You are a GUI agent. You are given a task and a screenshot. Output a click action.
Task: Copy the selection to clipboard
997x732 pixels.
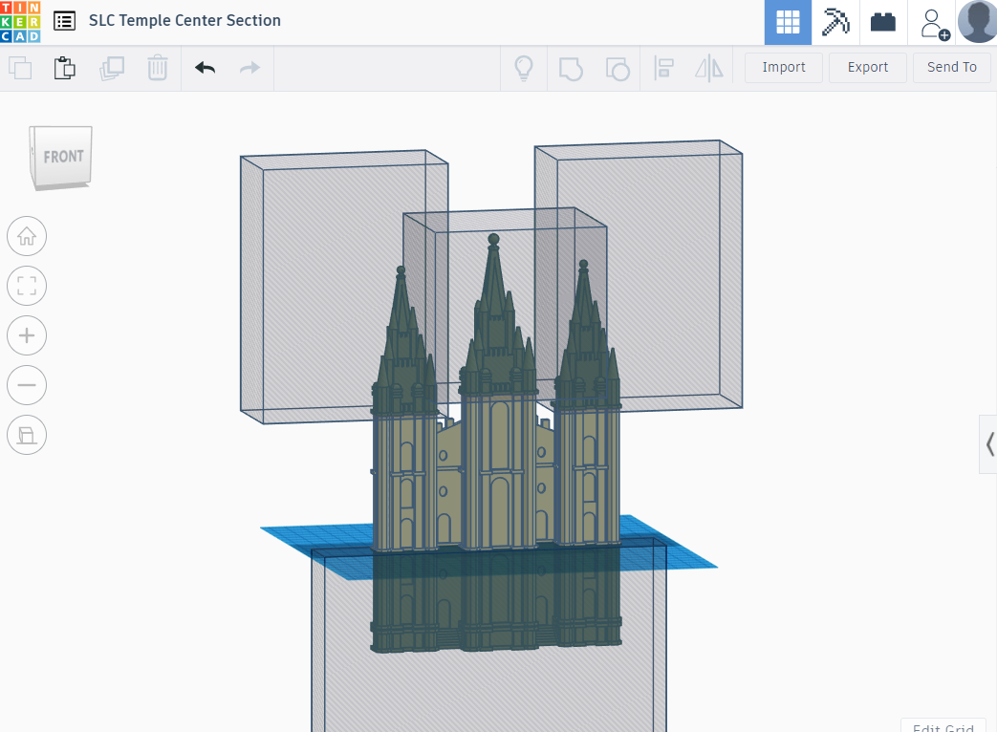(20, 68)
